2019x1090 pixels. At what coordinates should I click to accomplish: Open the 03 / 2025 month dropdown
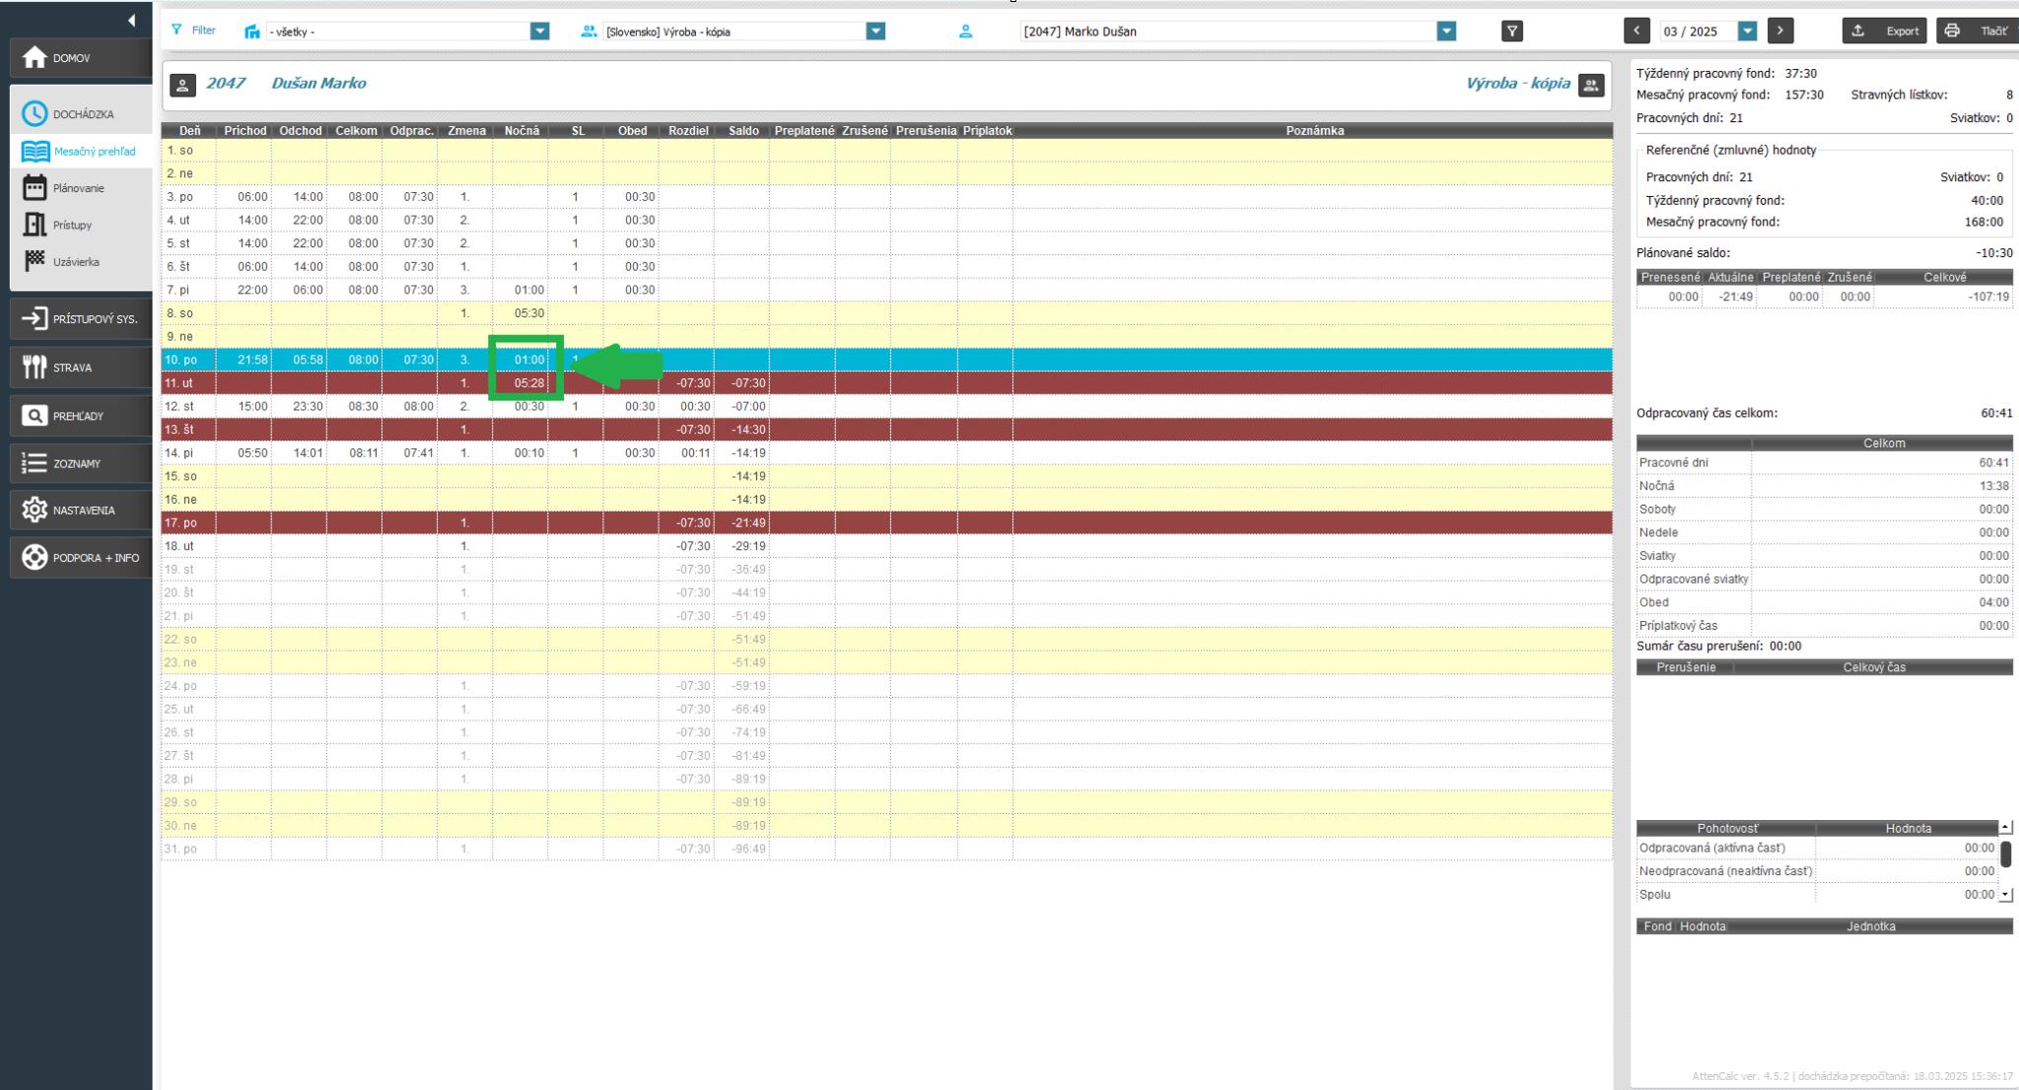pyautogui.click(x=1747, y=32)
